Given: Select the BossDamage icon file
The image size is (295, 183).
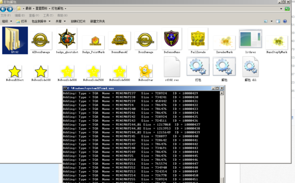Looking at the screenshot, I should [x=145, y=43].
